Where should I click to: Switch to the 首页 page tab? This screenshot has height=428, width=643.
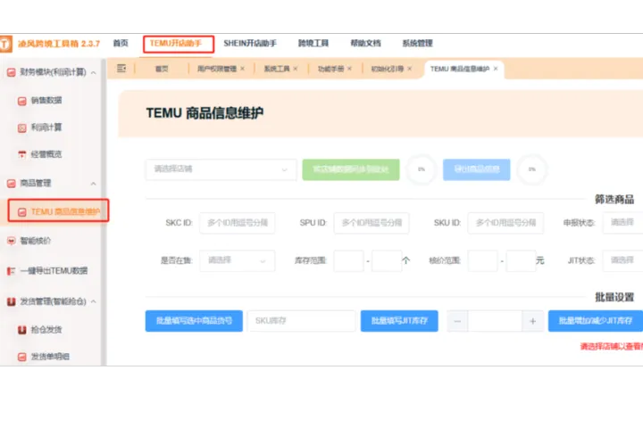pyautogui.click(x=162, y=69)
